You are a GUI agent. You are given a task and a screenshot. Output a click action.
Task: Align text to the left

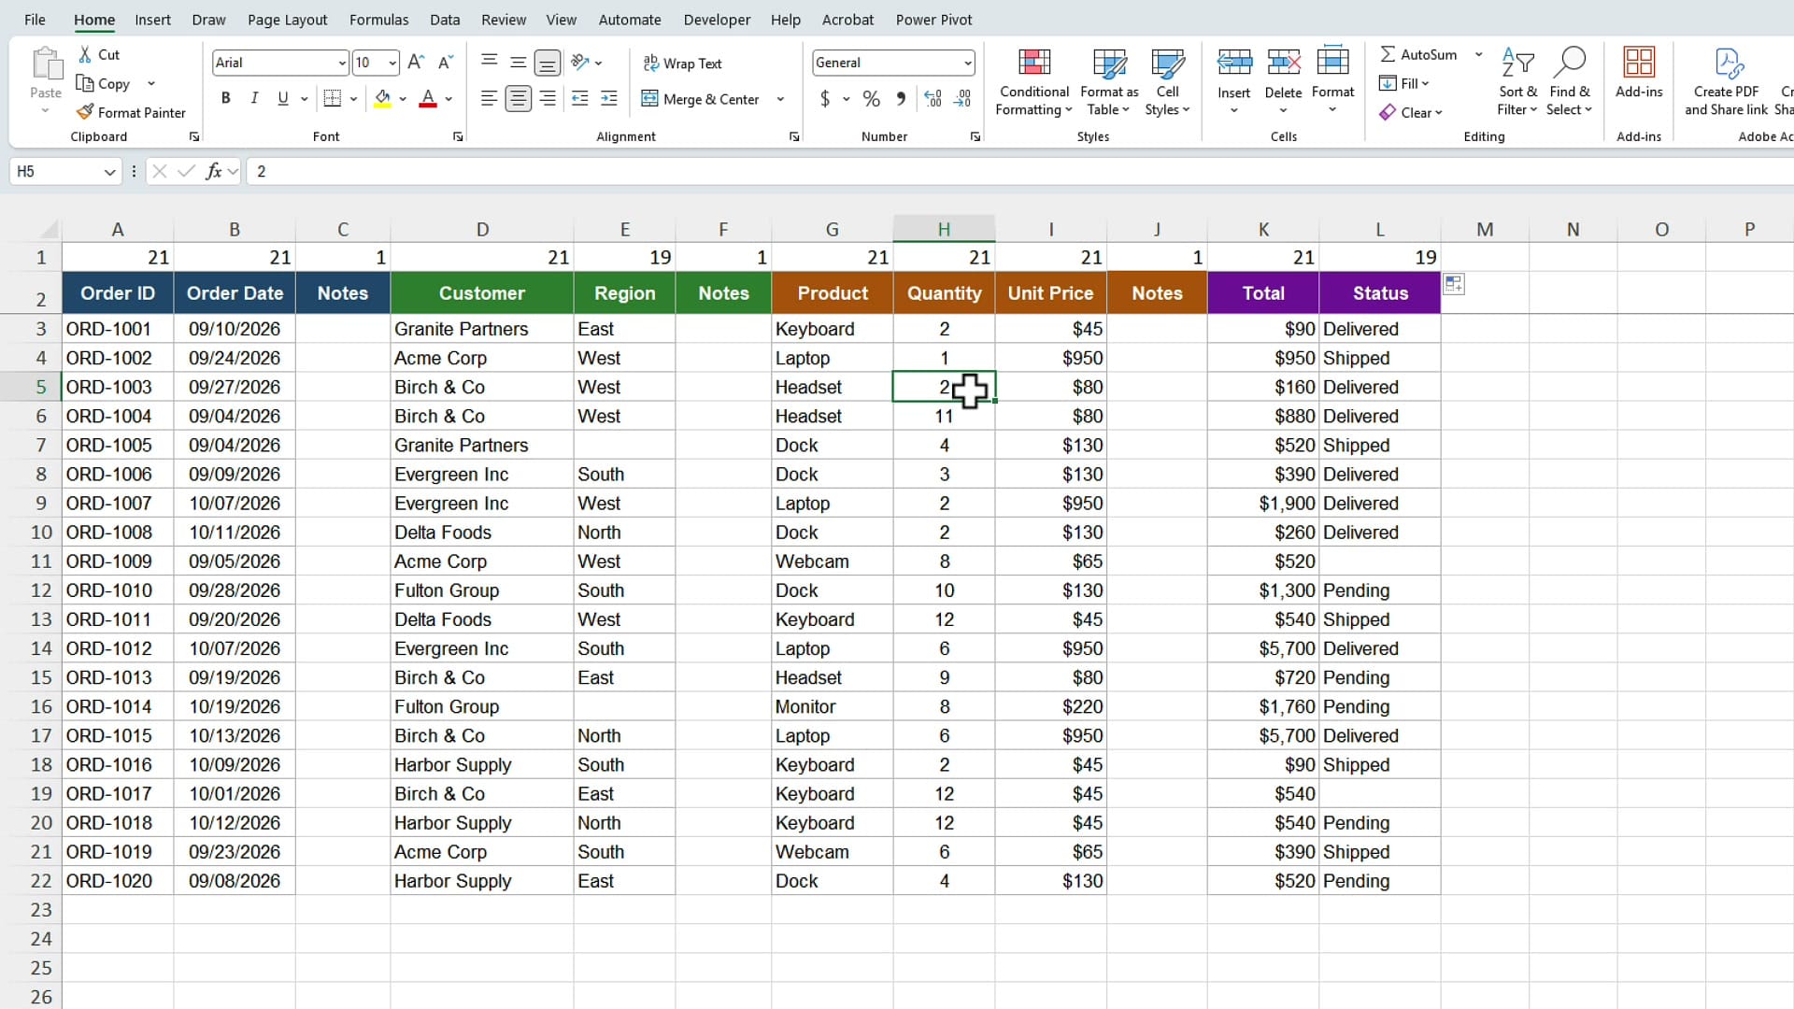point(489,99)
